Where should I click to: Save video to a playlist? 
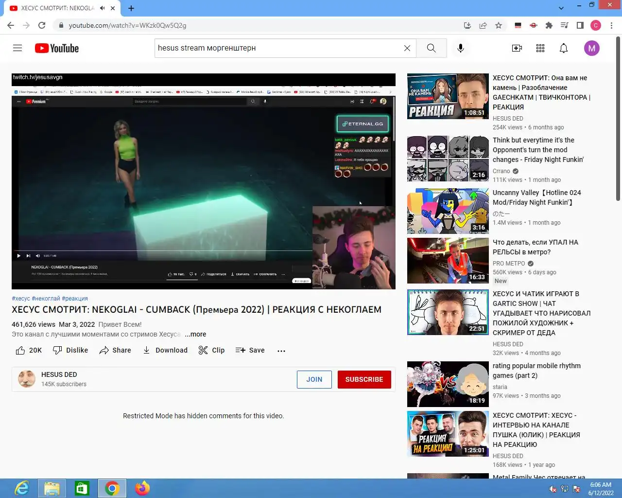point(250,350)
